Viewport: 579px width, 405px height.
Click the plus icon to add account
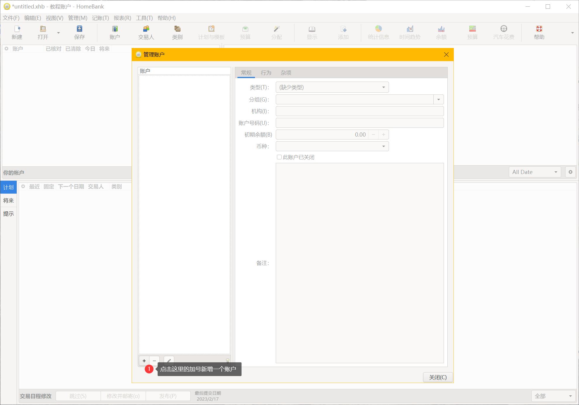[x=144, y=361]
